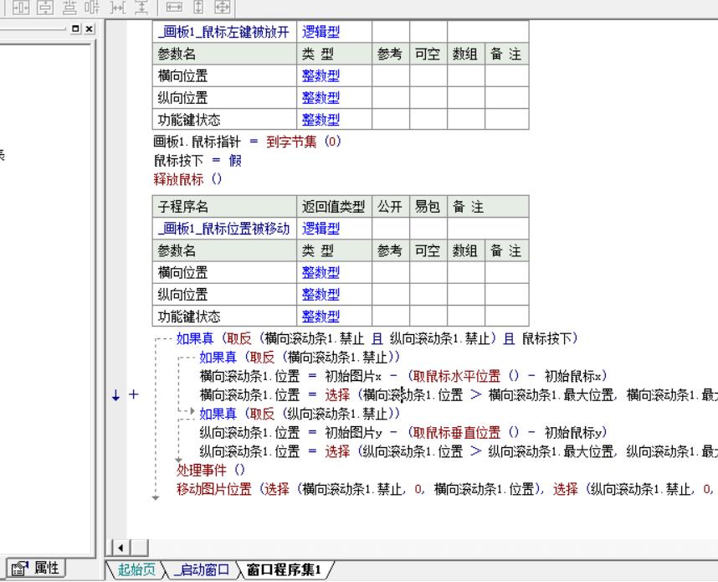Click 参数名 header under _画板1_鼠标左键被放开
The height and width of the screenshot is (582, 718).
point(224,54)
